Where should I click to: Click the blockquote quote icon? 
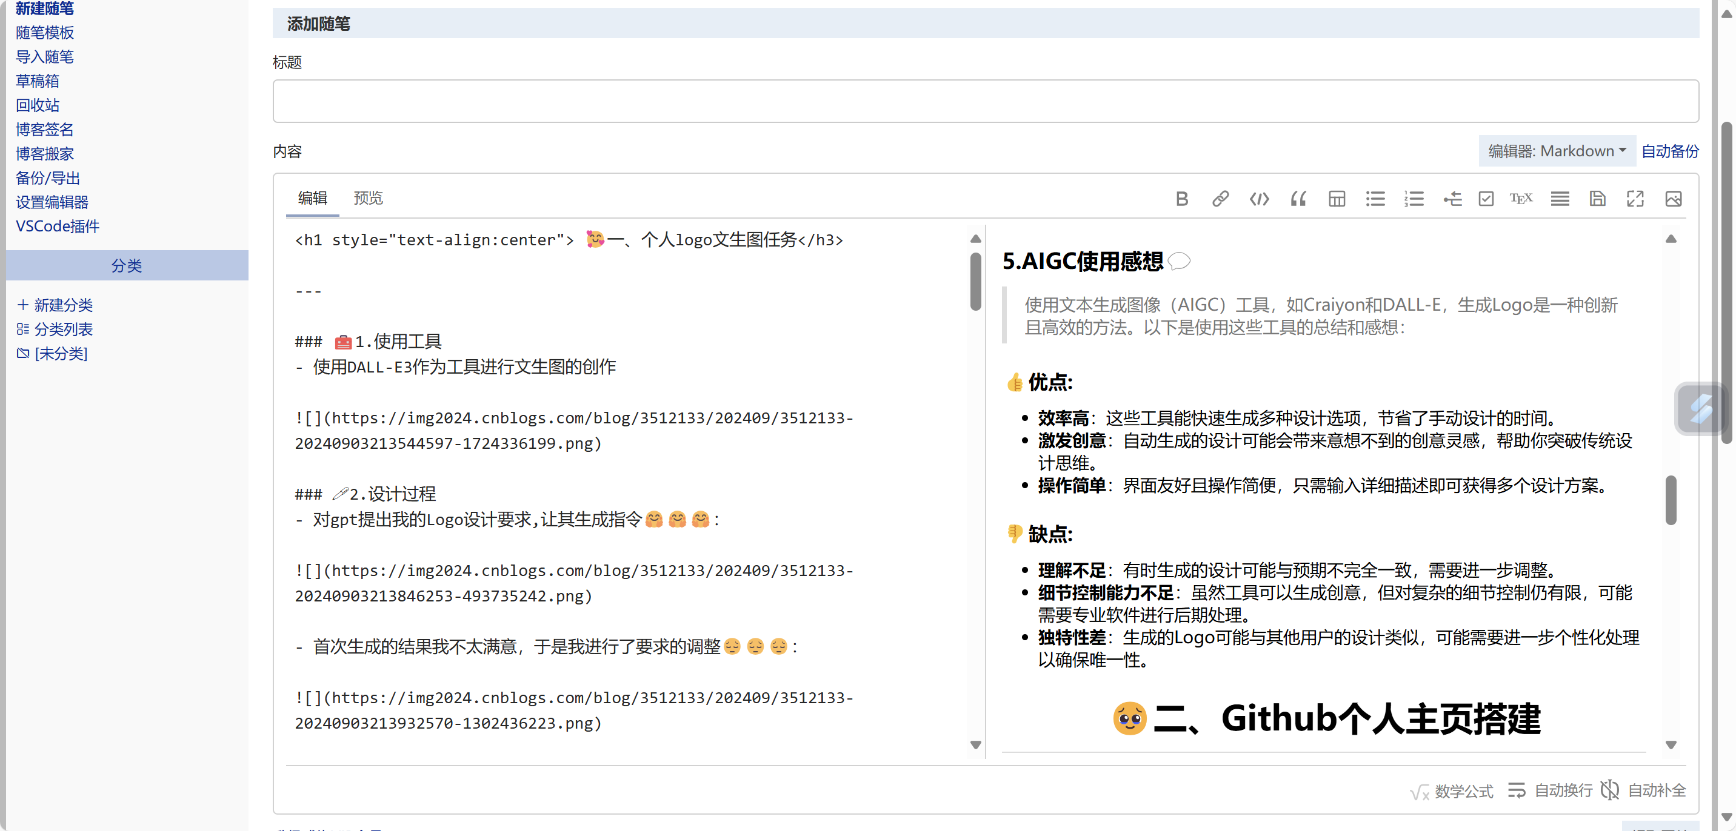click(x=1298, y=199)
